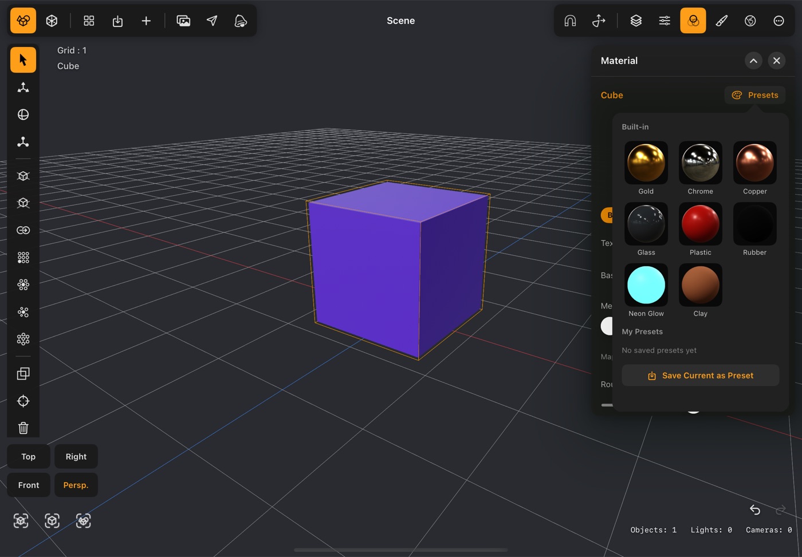Click the Scene title at top
Screen dimensions: 802x557
(400, 21)
